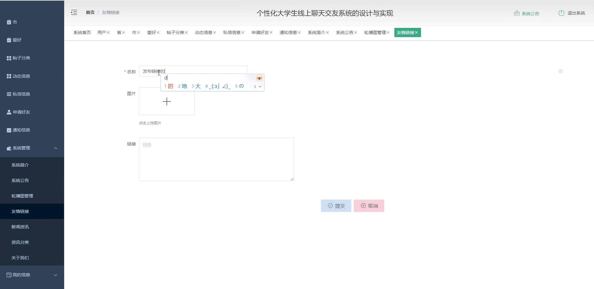Click the 帖子分类 grid icon in sidebar
Image resolution: width=594 pixels, height=289 pixels.
[x=9, y=58]
